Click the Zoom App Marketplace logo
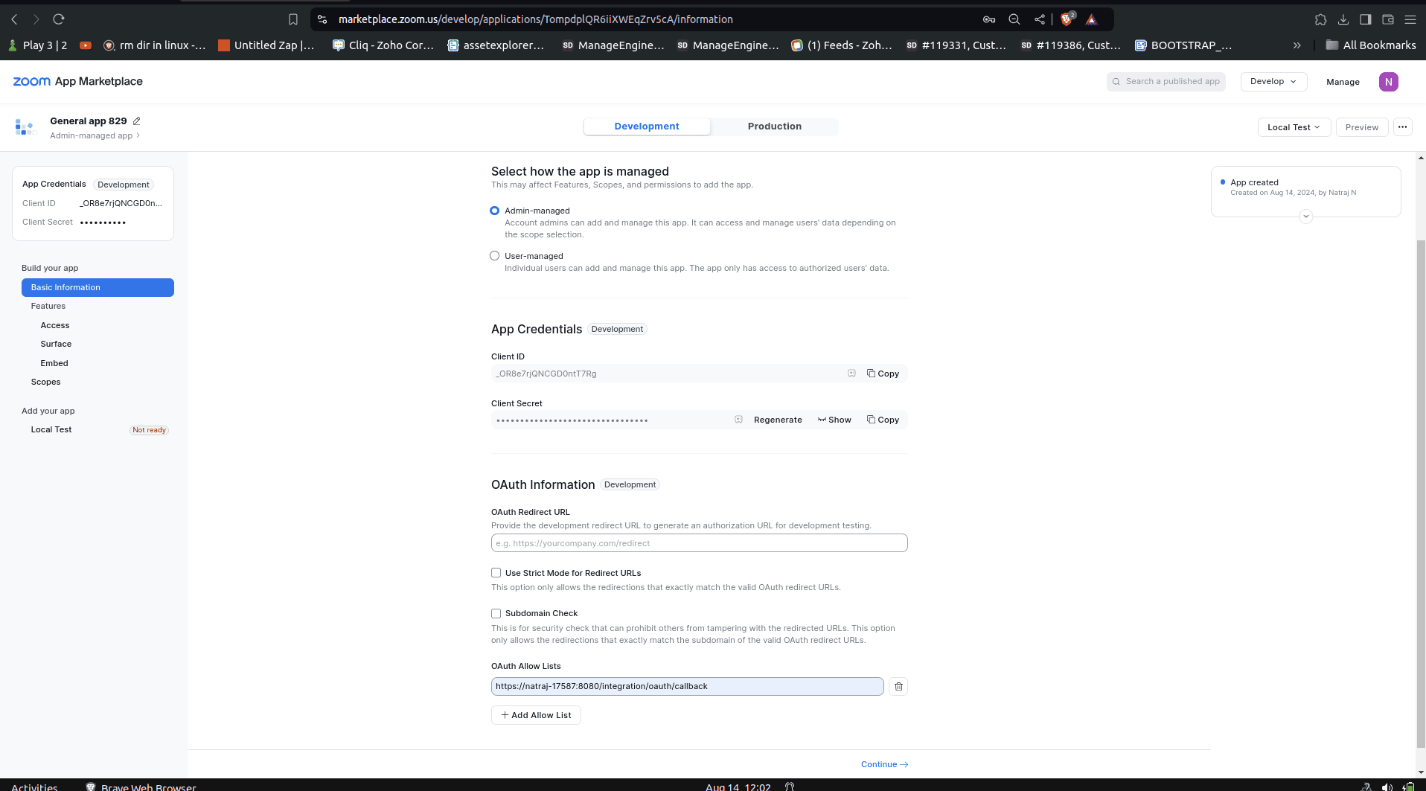Viewport: 1426px width, 791px height. 77,81
